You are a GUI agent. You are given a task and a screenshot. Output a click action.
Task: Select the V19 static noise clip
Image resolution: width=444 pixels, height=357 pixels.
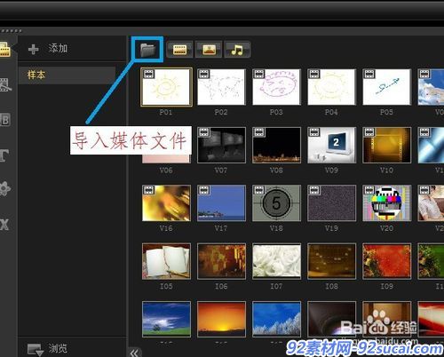[331, 203]
